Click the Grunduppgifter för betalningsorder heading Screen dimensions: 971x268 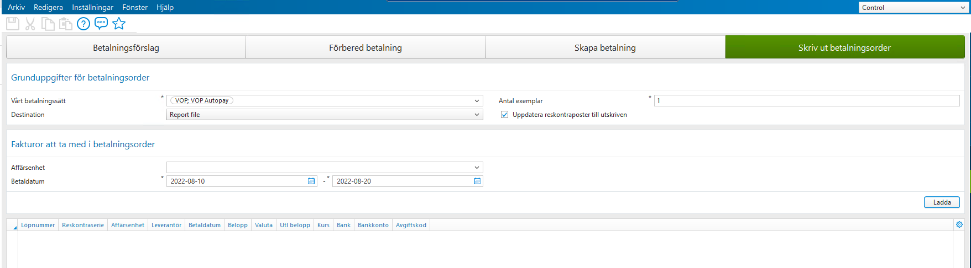80,78
